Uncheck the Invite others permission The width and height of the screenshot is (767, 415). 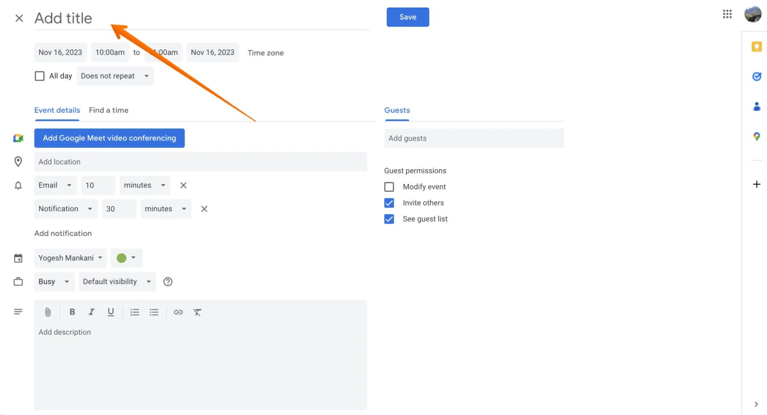point(389,203)
